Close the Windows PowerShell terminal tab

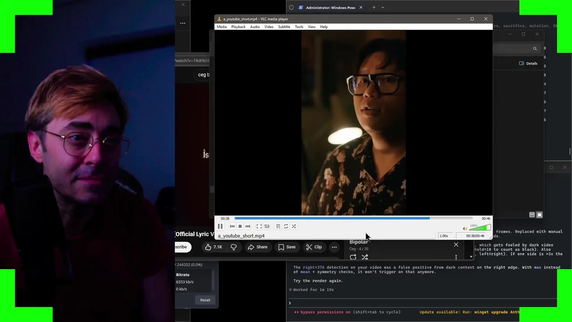click(x=361, y=8)
